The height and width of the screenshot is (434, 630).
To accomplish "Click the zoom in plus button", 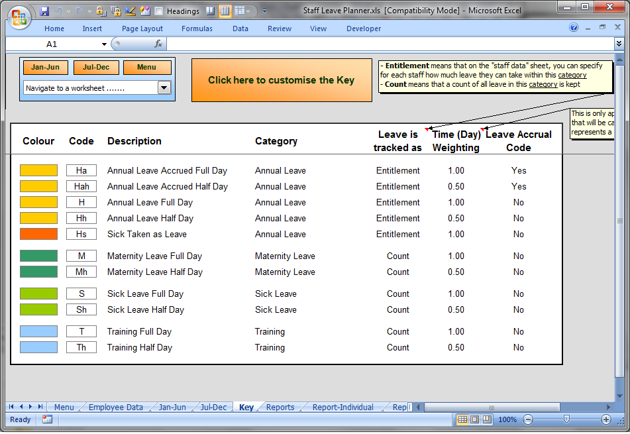I will pos(606,419).
